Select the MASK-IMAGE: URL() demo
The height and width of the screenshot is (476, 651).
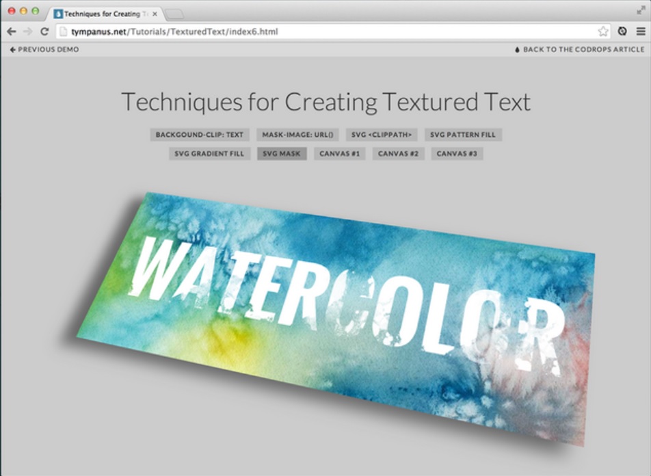tap(297, 135)
